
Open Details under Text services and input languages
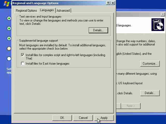tap(98, 30)
